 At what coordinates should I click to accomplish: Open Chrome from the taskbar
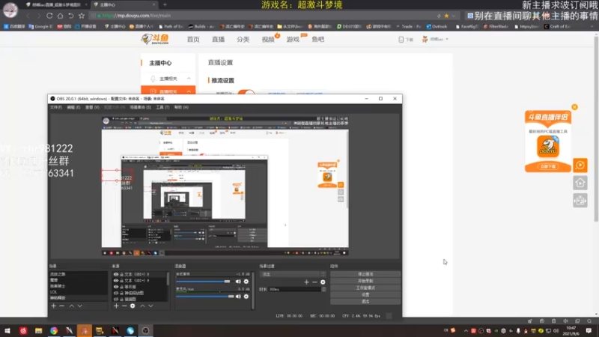click(54, 330)
